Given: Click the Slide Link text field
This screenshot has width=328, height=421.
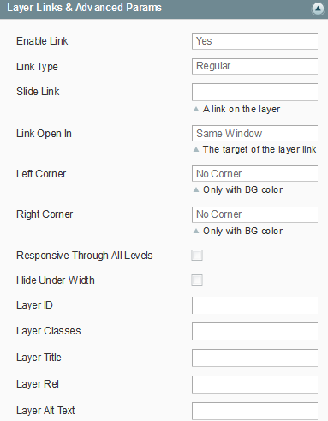Looking at the screenshot, I should [254, 92].
